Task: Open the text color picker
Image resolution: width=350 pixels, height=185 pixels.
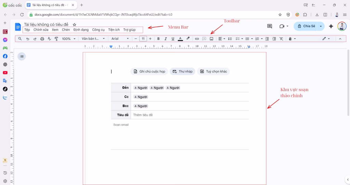Action: pos(180,39)
